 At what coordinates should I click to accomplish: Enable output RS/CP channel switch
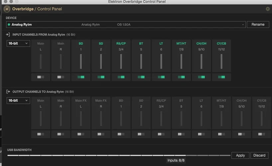161,134
